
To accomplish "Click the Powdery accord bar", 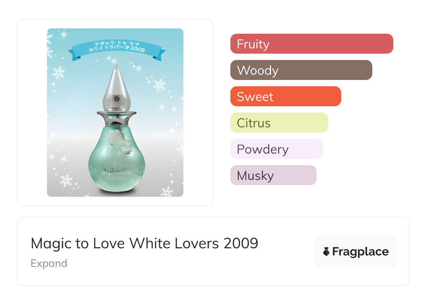I will coord(276,149).
